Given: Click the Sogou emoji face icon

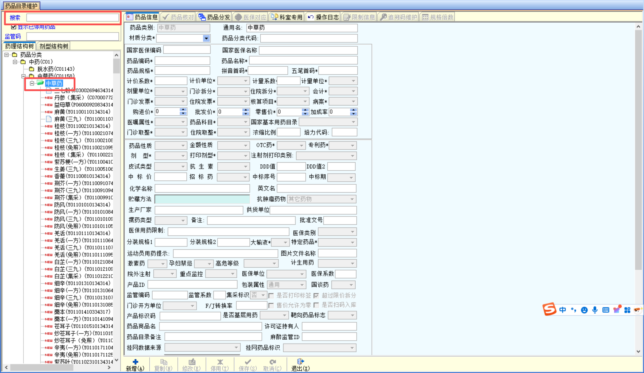Looking at the screenshot, I should pos(584,310).
